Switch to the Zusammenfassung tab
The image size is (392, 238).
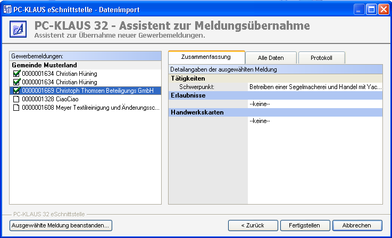pos(206,57)
